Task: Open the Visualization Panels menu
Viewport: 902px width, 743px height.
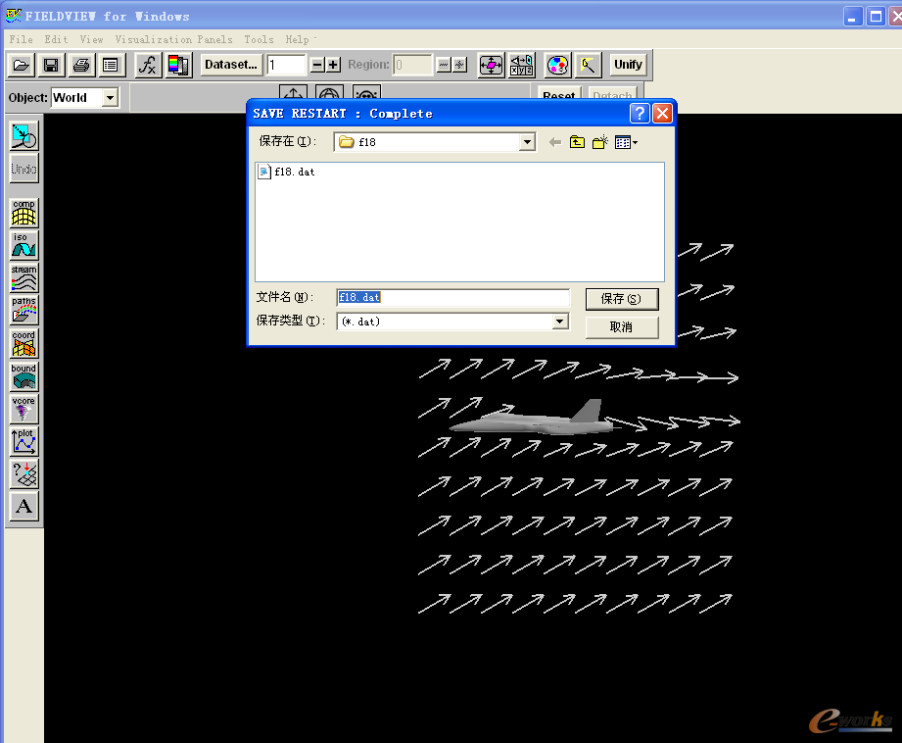Action: (173, 40)
